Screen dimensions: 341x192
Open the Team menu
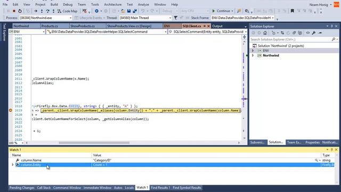82,4
